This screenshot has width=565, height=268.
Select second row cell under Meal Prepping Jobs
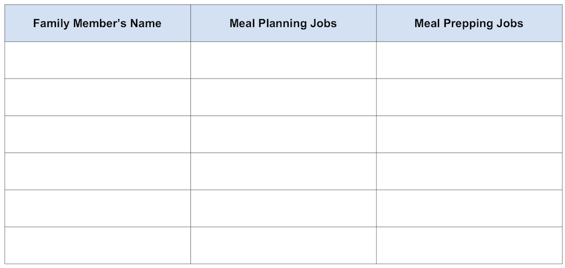click(469, 97)
